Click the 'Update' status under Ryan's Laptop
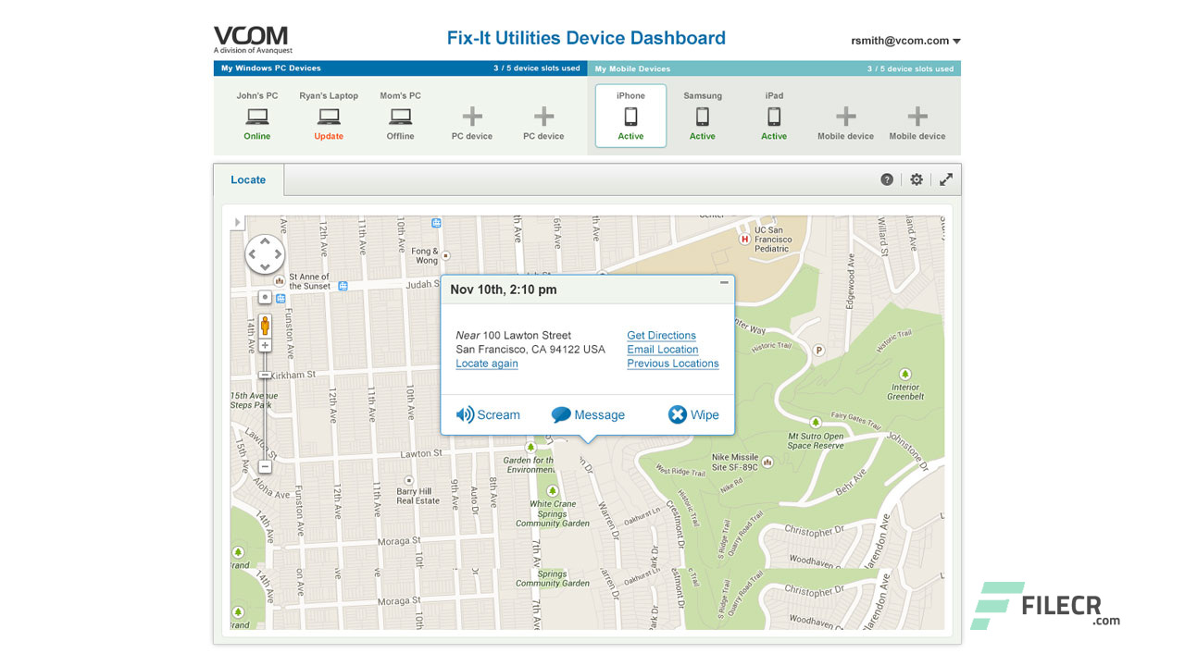Image resolution: width=1185 pixels, height=666 pixels. tap(329, 136)
